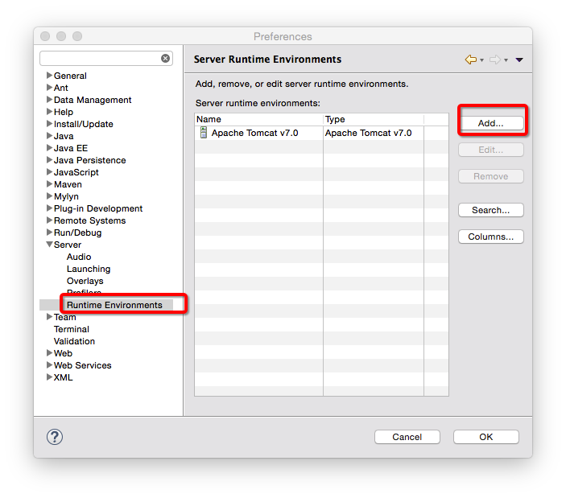Sort by the Name column header

coord(258,119)
